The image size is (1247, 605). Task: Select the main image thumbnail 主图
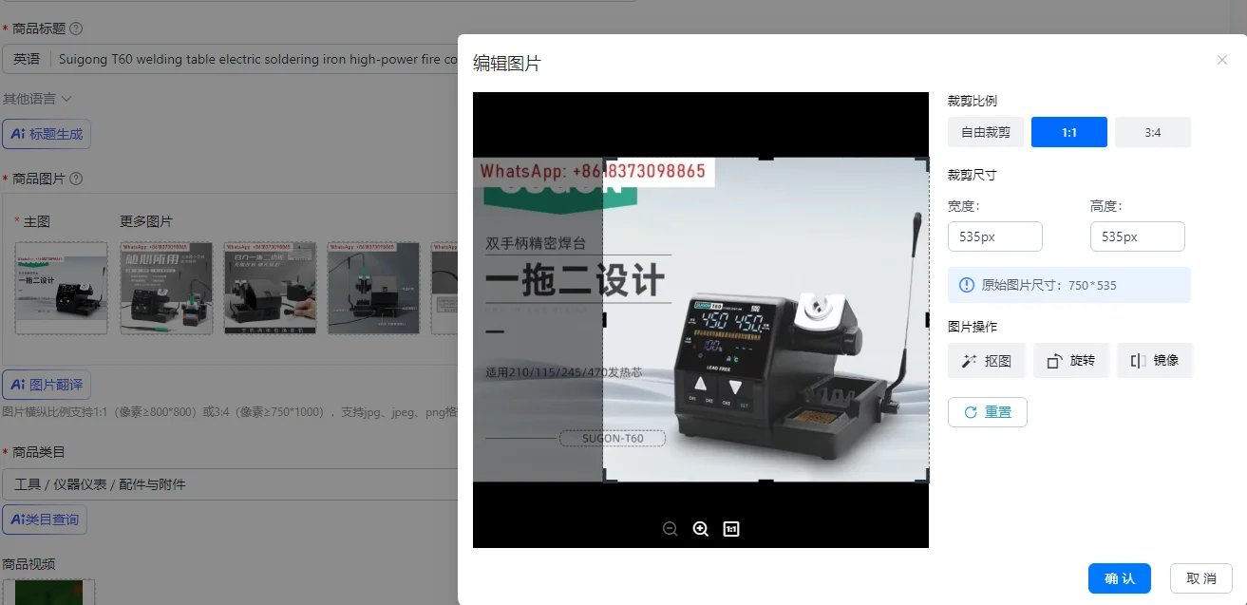[x=62, y=288]
